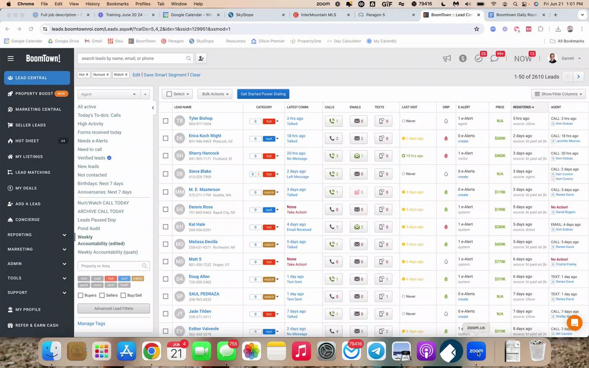
Task: Select the Dennis Rose row checkbox
Action: coord(166,209)
